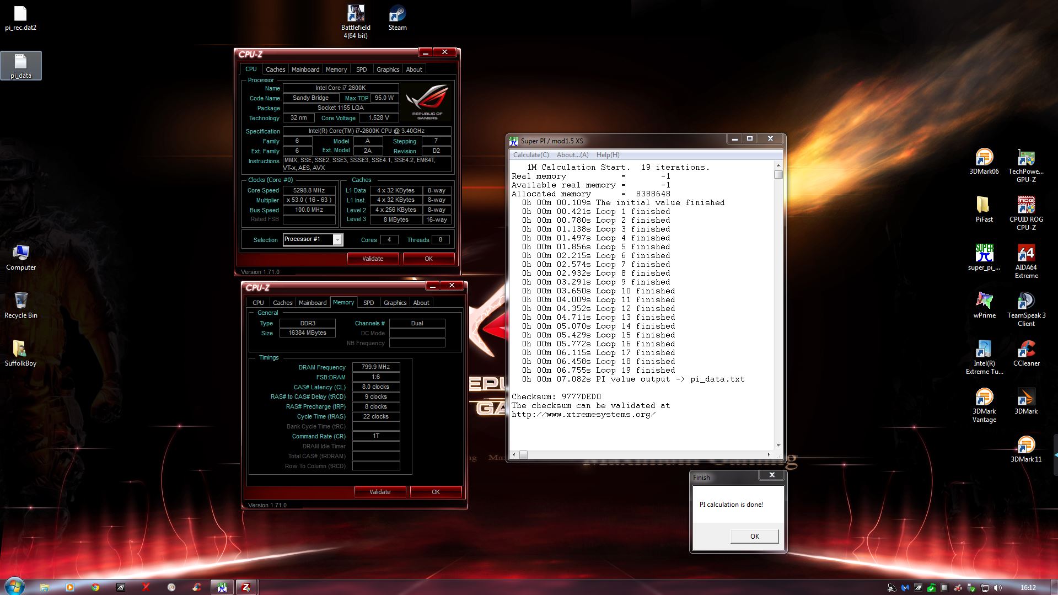Click the Multiplier value x 53.0

pyautogui.click(x=309, y=200)
